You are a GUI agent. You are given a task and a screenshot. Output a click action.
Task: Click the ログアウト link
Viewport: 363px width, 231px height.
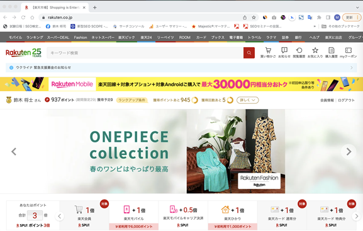(346, 100)
